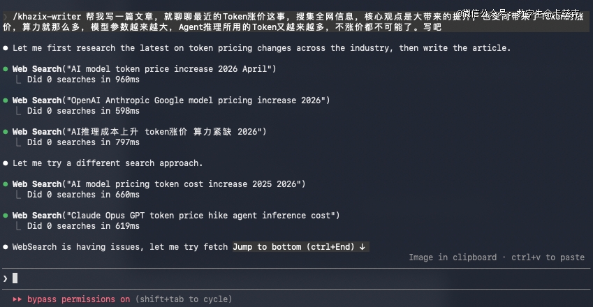Expand the "Did 0 searches in 619ms" result

click(x=83, y=226)
